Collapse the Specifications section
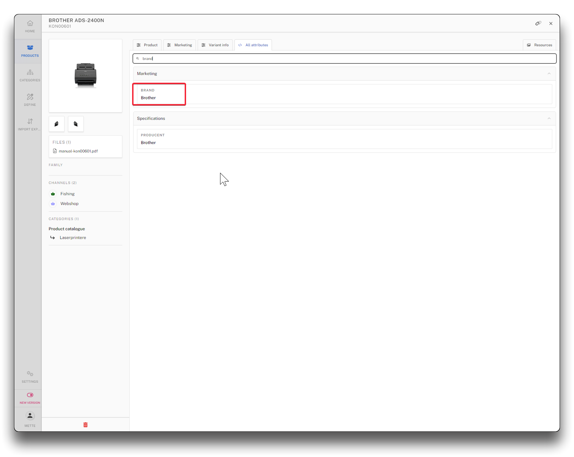The width and height of the screenshot is (574, 457). pos(549,118)
